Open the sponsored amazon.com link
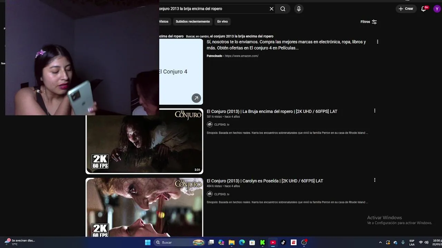This screenshot has width=442, height=248. (x=241, y=56)
